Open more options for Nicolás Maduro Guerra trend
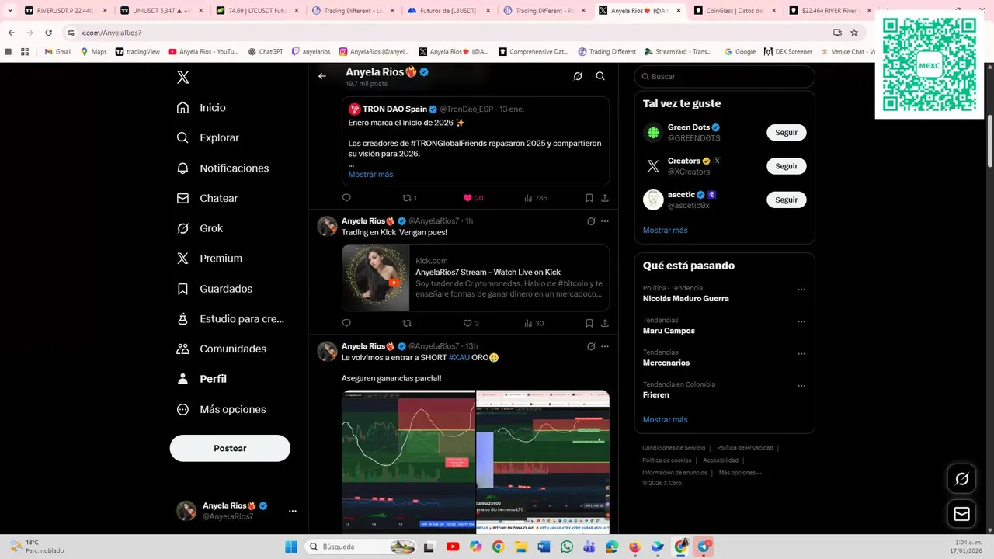 801,290
